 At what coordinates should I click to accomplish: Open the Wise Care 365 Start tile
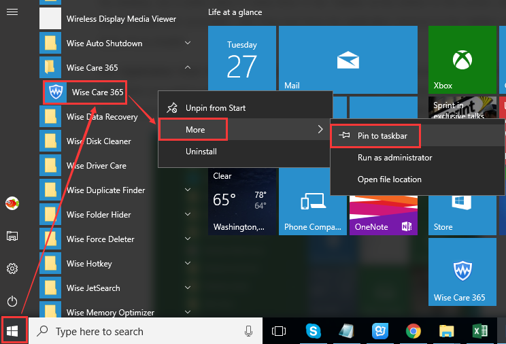click(x=462, y=272)
